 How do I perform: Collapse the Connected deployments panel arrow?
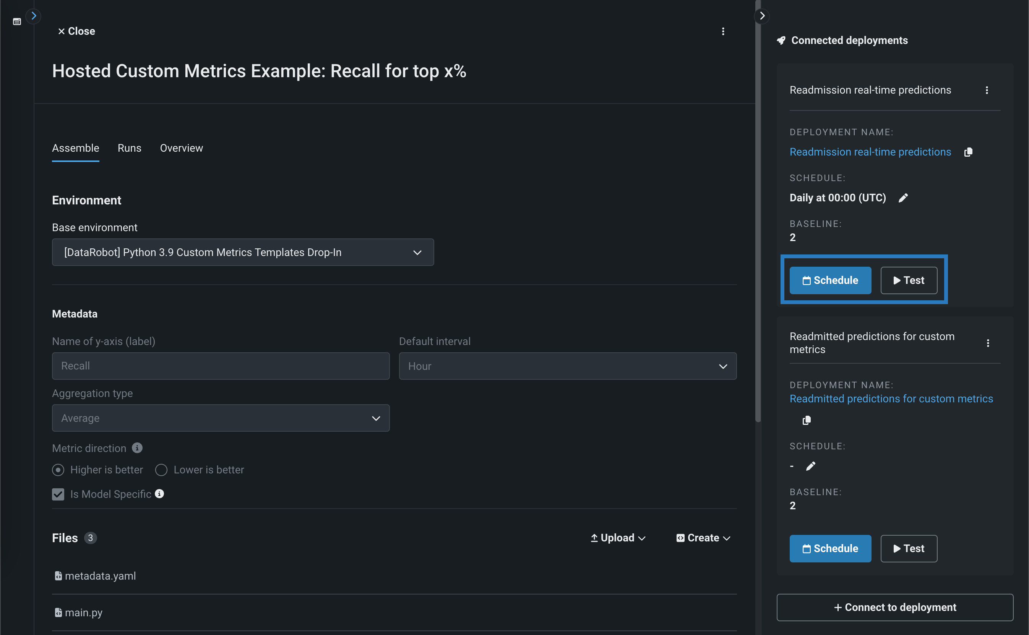coord(762,16)
